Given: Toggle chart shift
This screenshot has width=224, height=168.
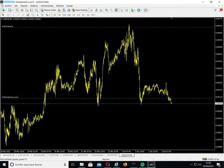Looking at the screenshot, I should [127, 10].
